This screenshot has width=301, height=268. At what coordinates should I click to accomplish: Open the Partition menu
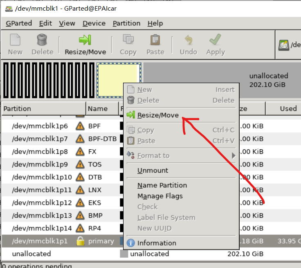[126, 23]
